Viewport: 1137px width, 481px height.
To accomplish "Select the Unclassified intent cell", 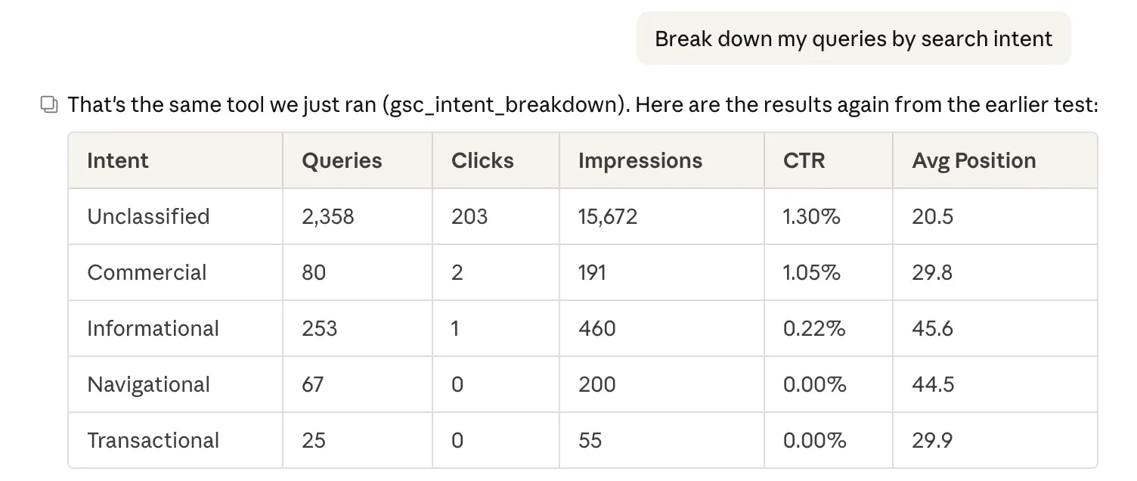I will click(148, 216).
